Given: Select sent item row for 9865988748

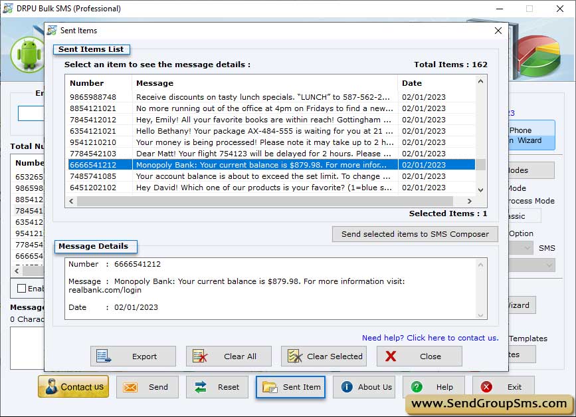Looking at the screenshot, I should coord(272,97).
